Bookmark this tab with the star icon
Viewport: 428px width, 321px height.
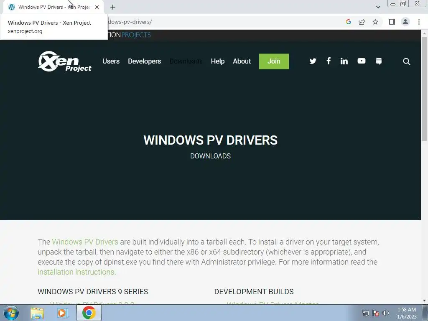point(375,22)
